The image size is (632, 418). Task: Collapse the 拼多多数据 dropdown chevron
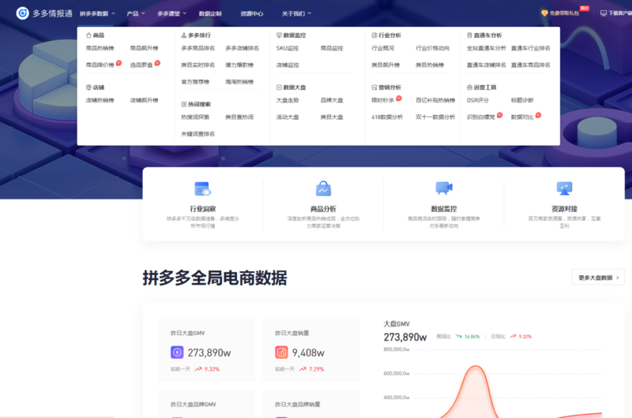tap(113, 13)
